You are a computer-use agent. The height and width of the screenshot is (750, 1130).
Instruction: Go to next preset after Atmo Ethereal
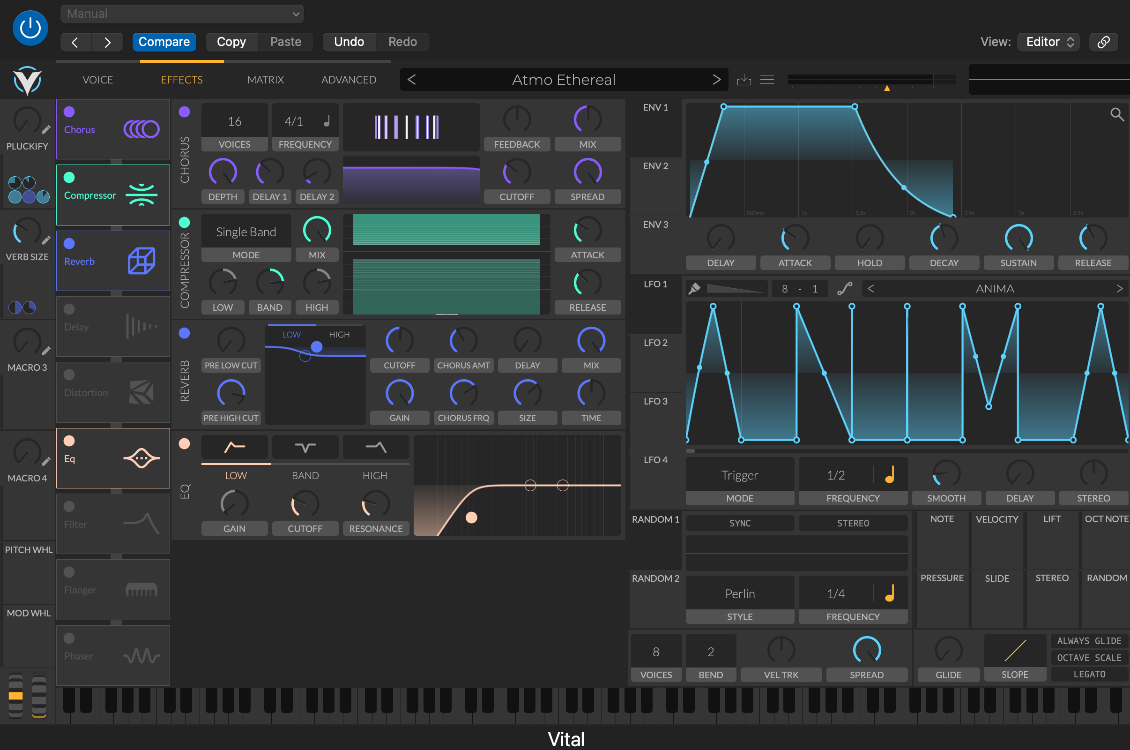pos(716,79)
